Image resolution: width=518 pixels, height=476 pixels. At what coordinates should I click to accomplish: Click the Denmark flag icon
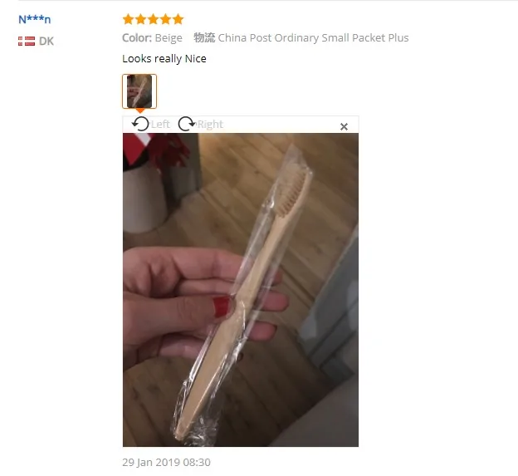coord(27,41)
